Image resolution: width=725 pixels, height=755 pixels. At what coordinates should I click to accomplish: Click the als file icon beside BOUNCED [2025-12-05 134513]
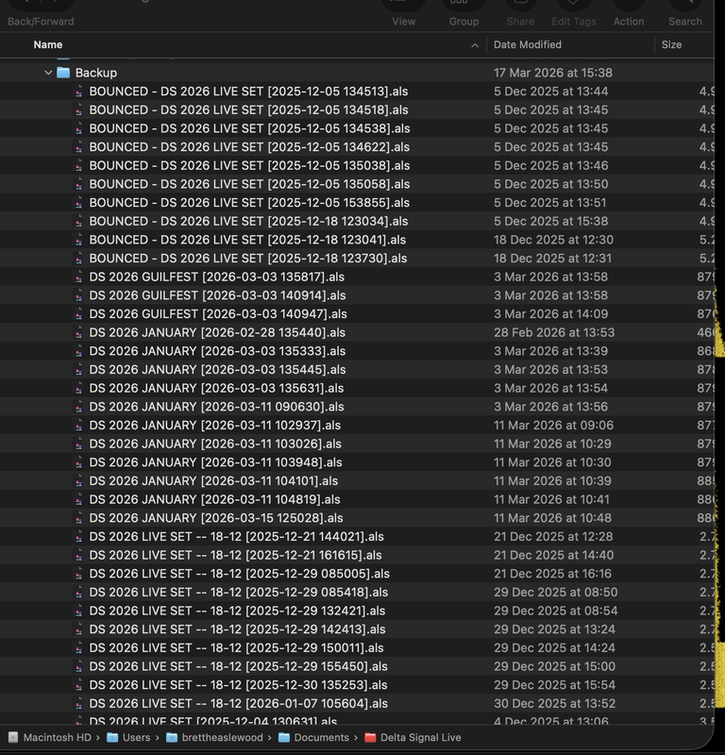78,92
